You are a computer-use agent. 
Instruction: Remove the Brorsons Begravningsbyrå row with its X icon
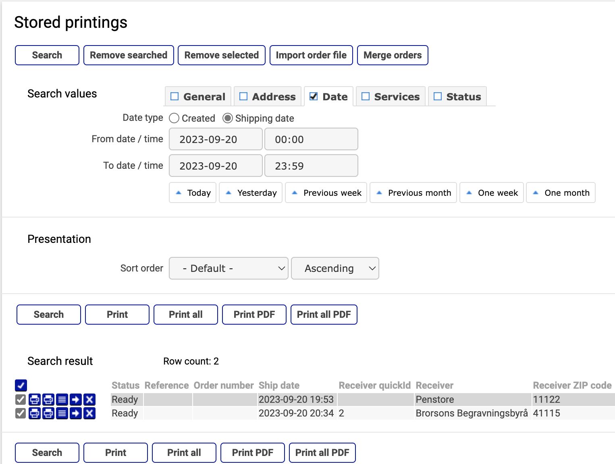click(89, 413)
